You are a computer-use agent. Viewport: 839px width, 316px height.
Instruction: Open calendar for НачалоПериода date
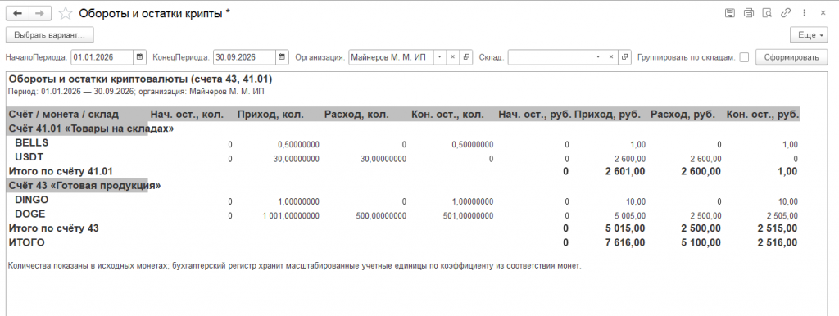139,57
